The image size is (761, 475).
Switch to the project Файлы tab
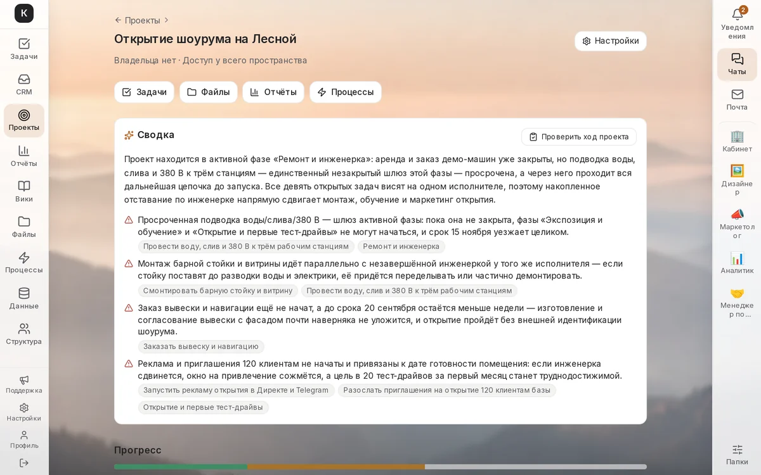[x=209, y=92]
